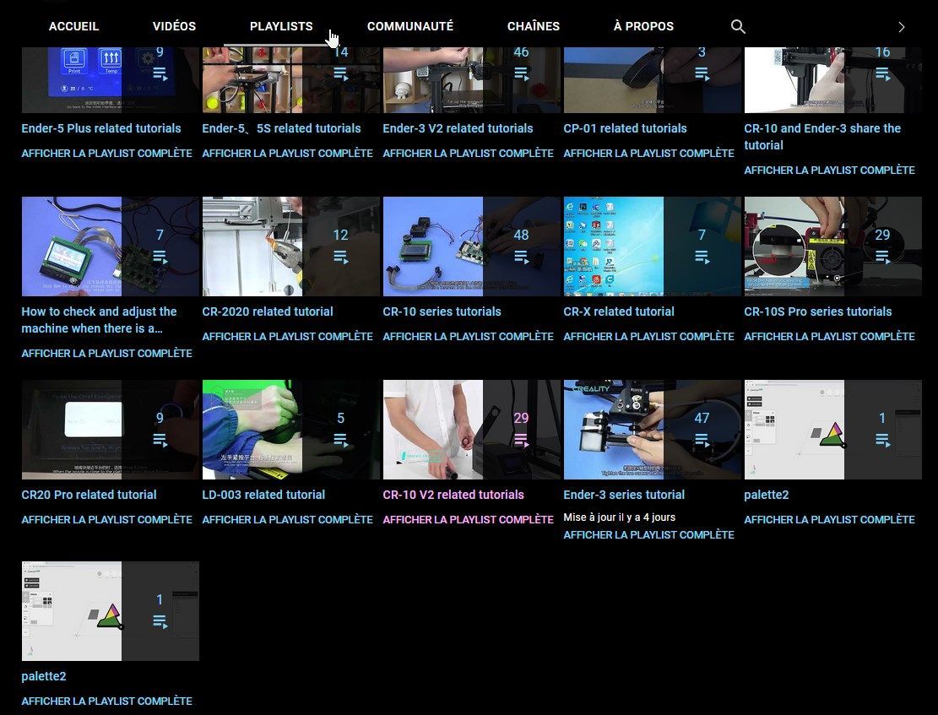Image resolution: width=938 pixels, height=715 pixels.
Task: Switch to the VIDÉOS tab
Action: [x=174, y=26]
